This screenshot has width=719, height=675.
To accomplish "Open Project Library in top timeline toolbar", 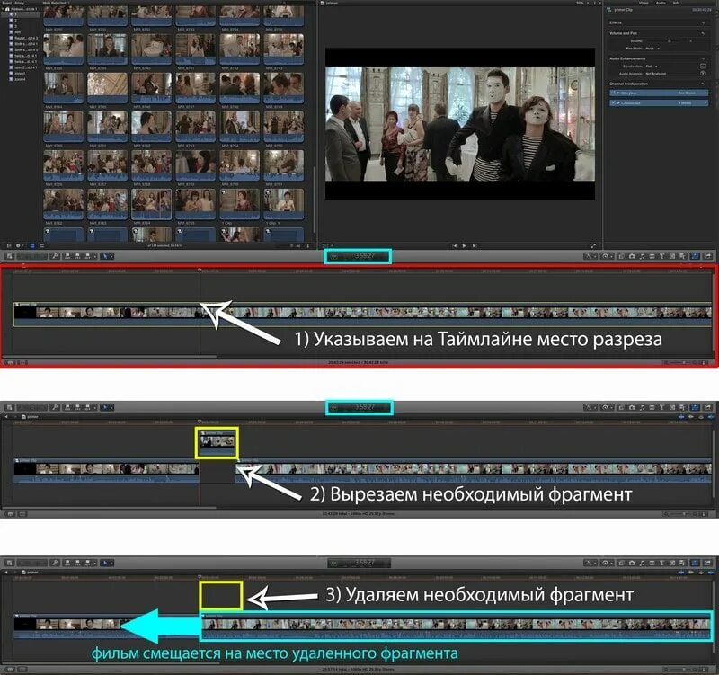I will [x=10, y=256].
